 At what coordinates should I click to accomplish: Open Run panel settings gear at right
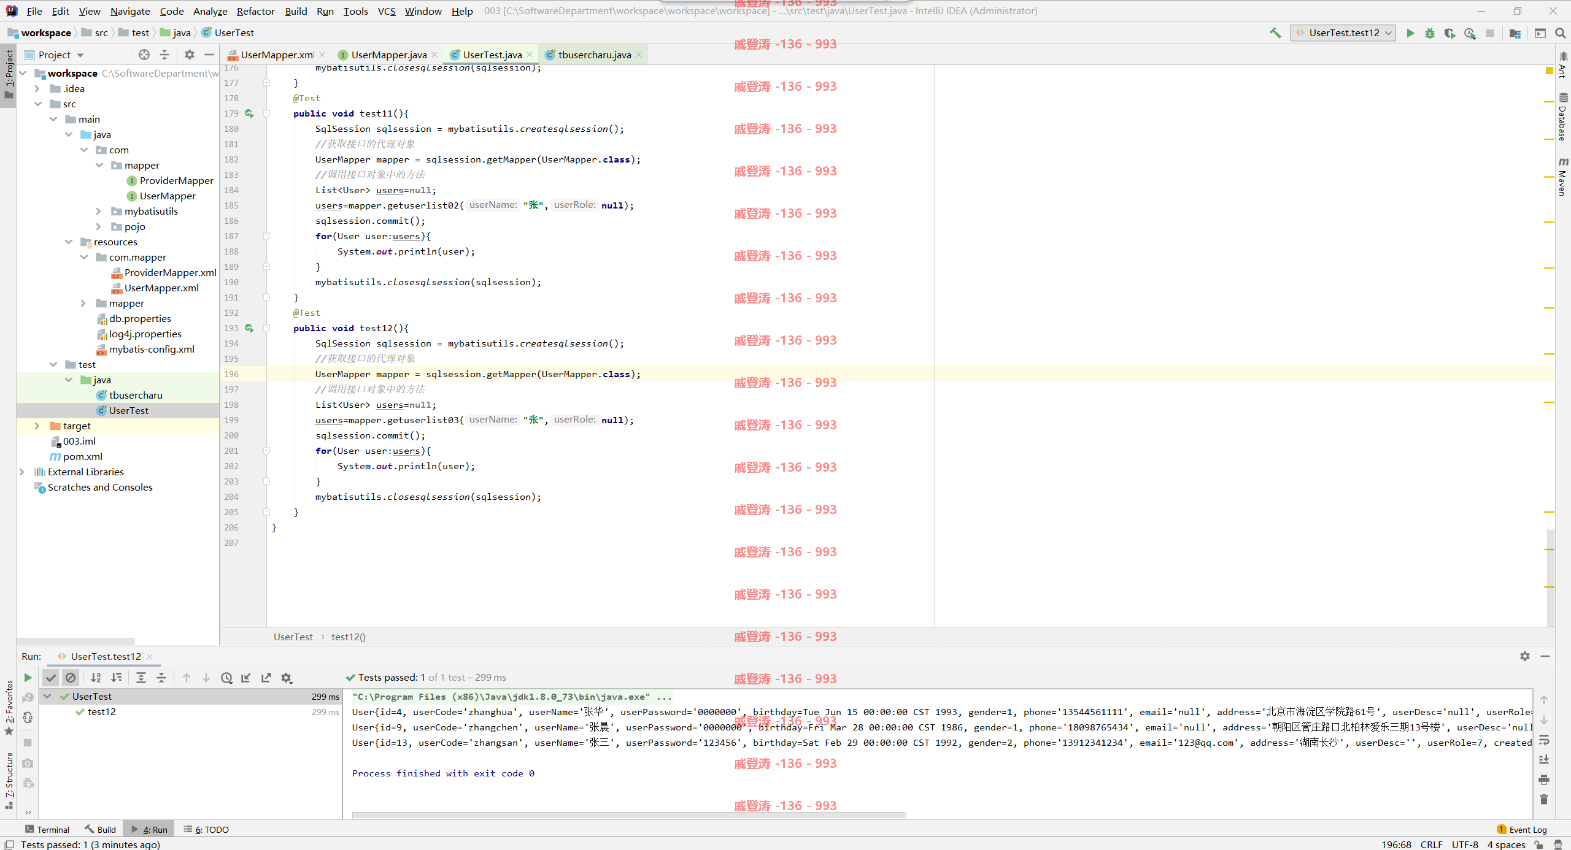[x=1525, y=656]
